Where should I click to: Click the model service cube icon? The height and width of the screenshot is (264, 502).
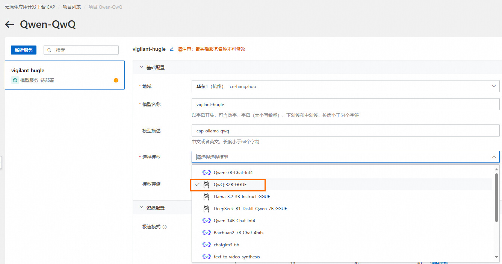click(x=15, y=80)
